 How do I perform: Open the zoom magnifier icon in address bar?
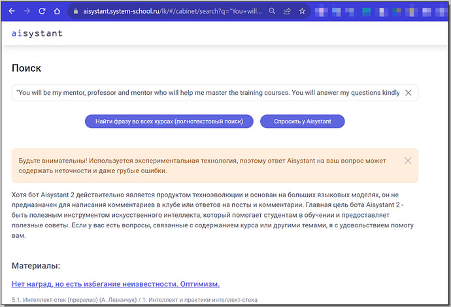pos(272,11)
